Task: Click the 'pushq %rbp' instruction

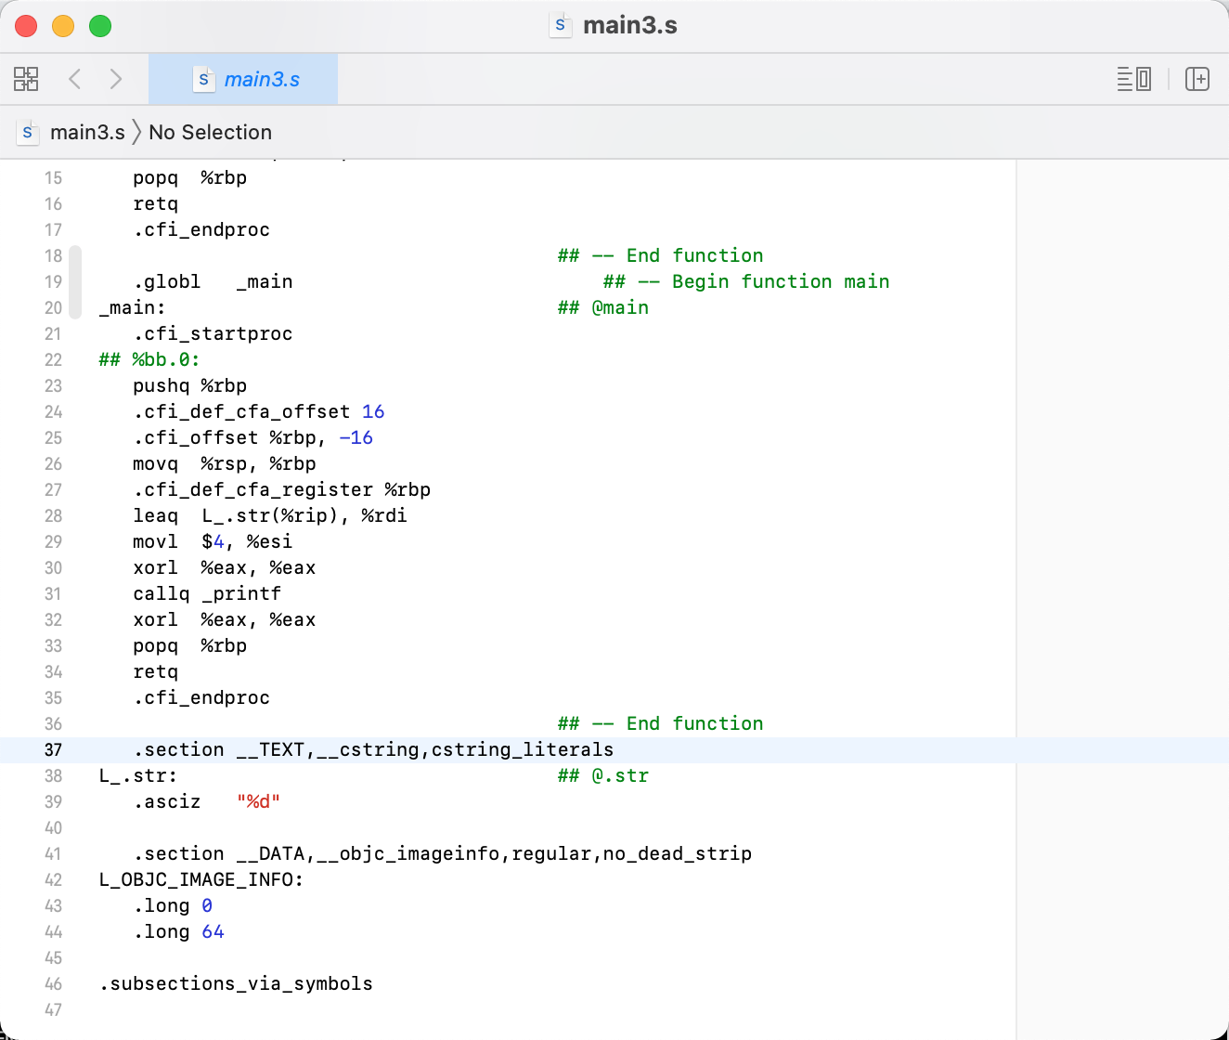Action: tap(190, 385)
